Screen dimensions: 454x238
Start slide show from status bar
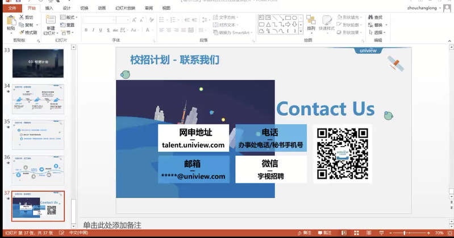(x=381, y=233)
